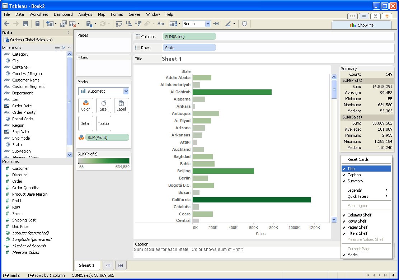Viewport: 399px width, 280px height.
Task: Open the Analysis menu
Action: (x=85, y=14)
